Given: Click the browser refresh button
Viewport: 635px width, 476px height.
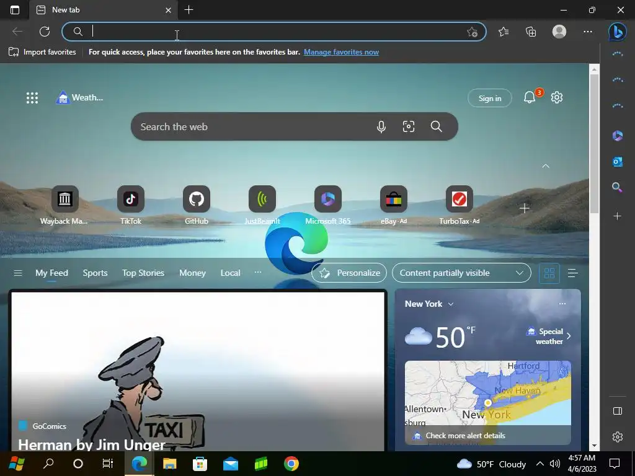Looking at the screenshot, I should pyautogui.click(x=45, y=32).
